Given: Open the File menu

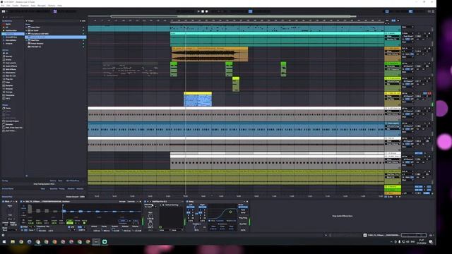Looking at the screenshot, I should (x=3, y=6).
